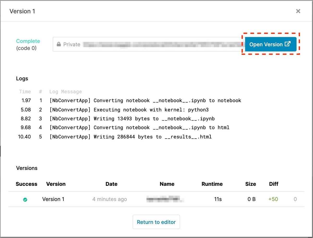Click '4 minutes ago' date cell
The width and height of the screenshot is (313, 238).
coord(110,199)
